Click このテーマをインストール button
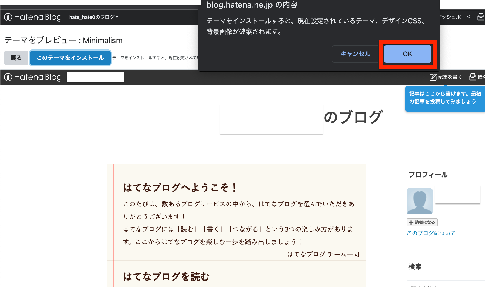Image resolution: width=485 pixels, height=287 pixels. (70, 58)
